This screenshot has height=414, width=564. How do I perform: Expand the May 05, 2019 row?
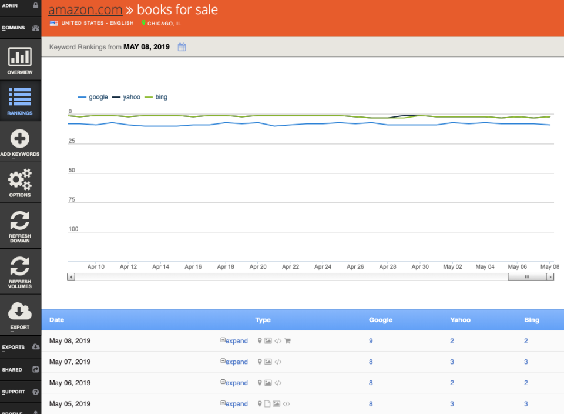(234, 403)
